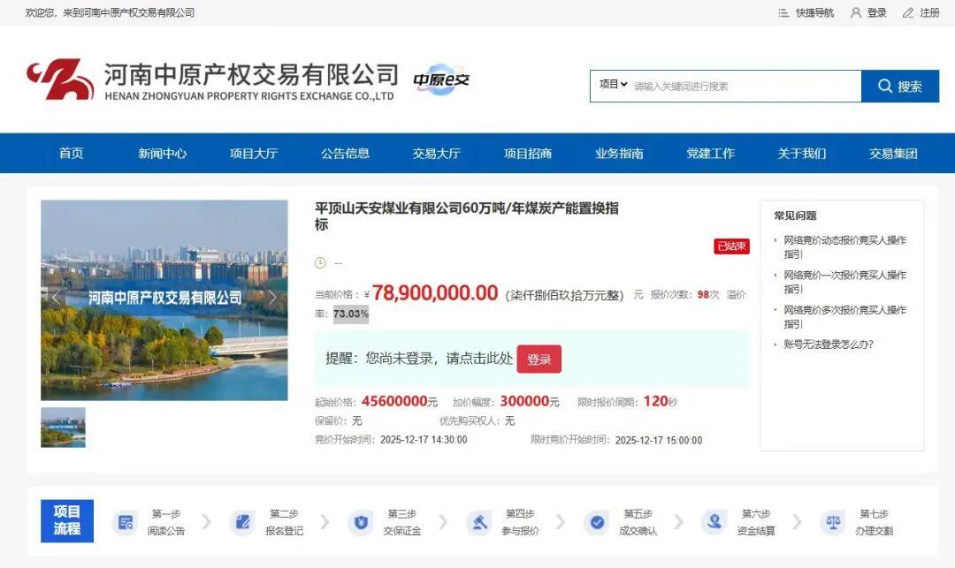Viewport: 955px width, 568px height.
Task: Click the 参与报价 gavel icon
Action: [479, 522]
